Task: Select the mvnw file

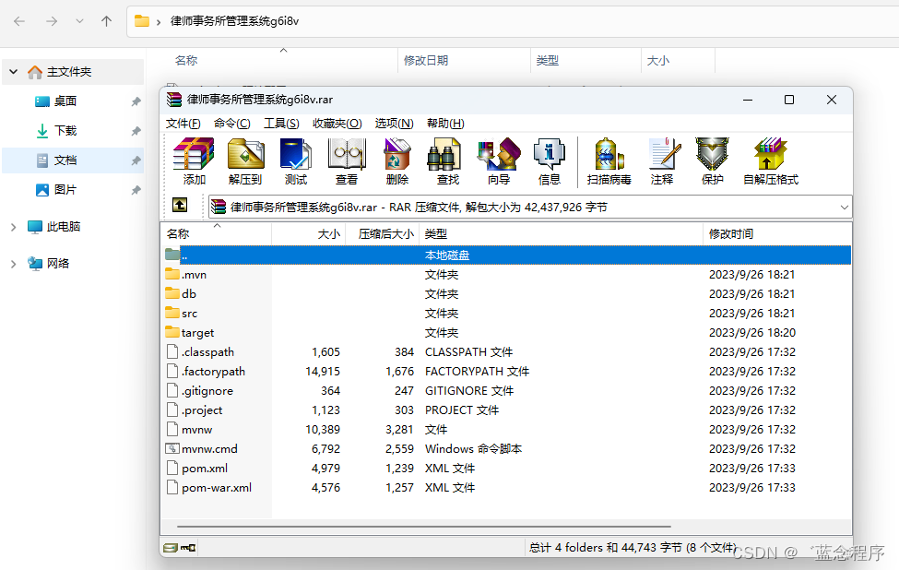Action: tap(507, 430)
